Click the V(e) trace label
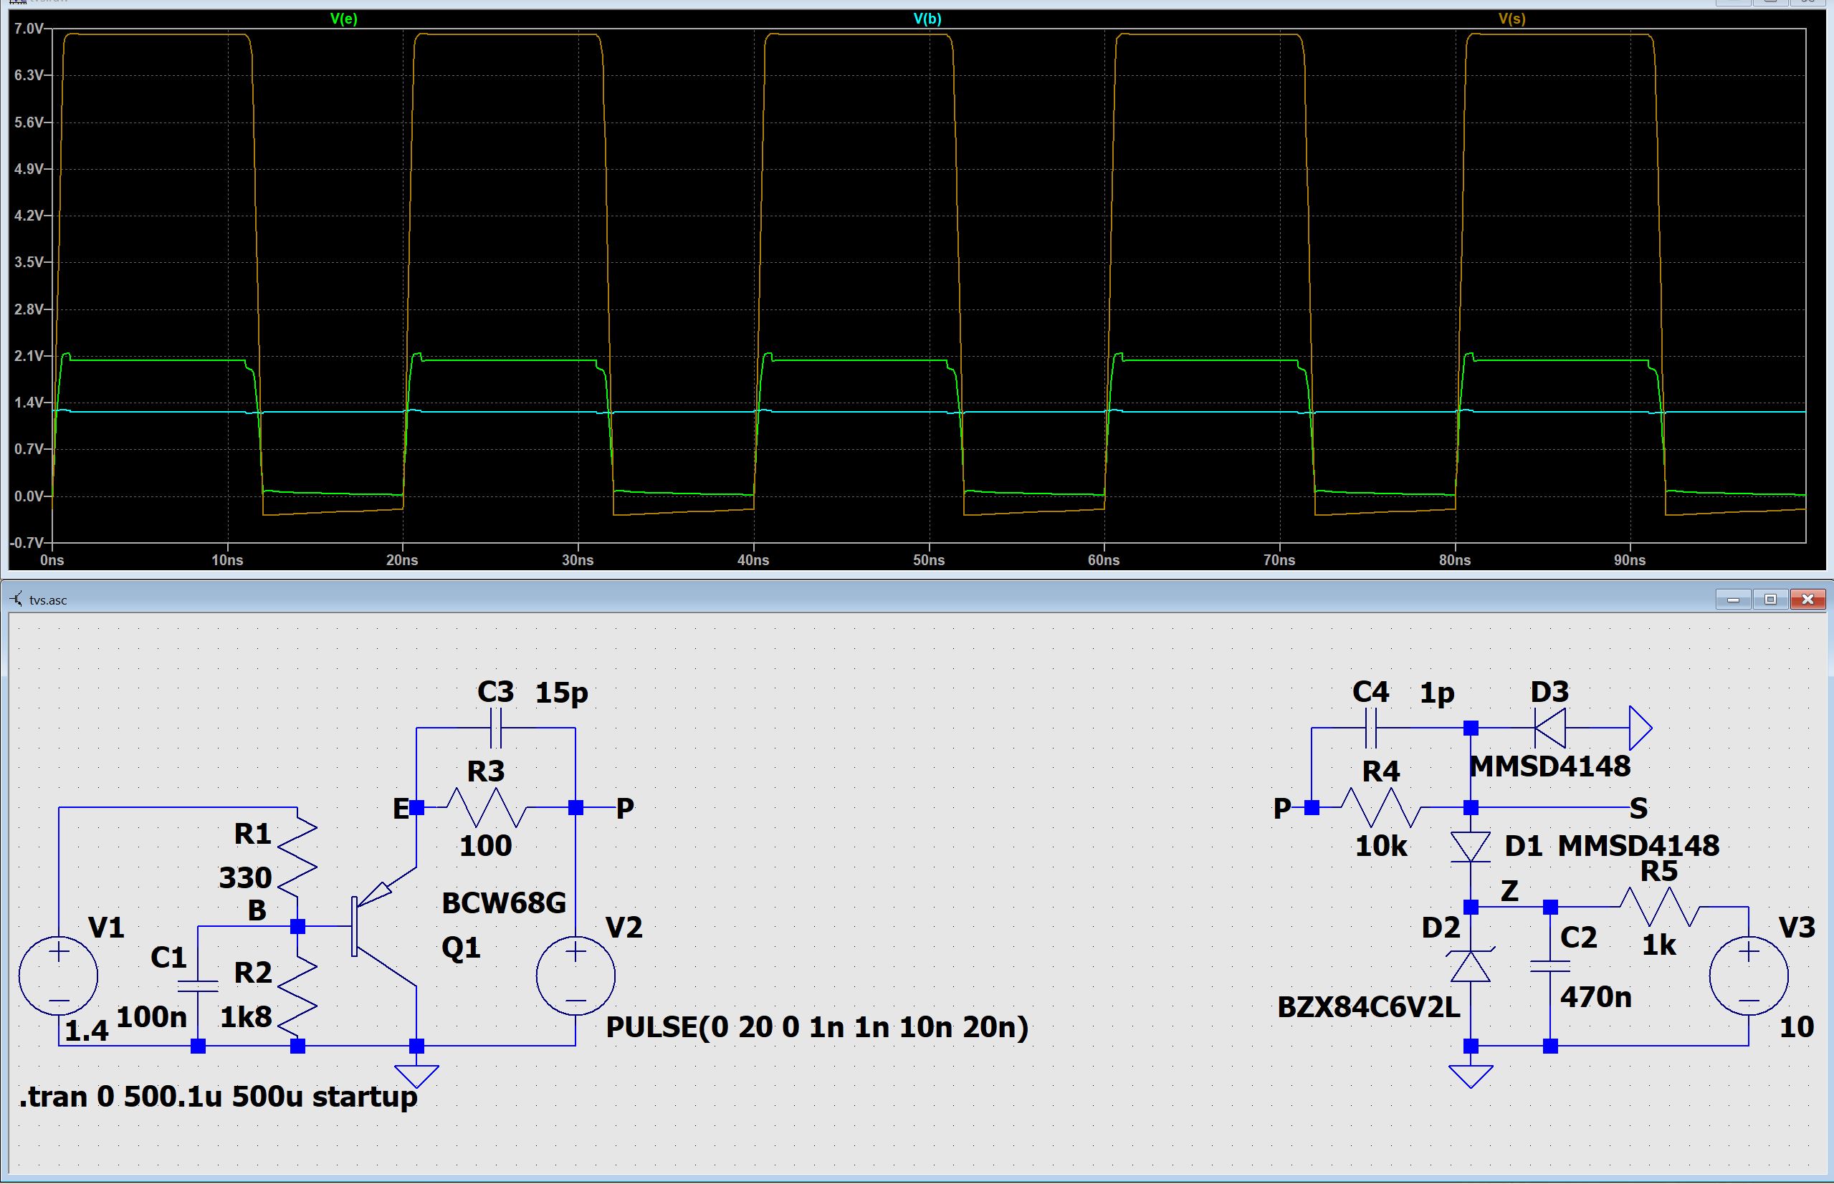 343,19
